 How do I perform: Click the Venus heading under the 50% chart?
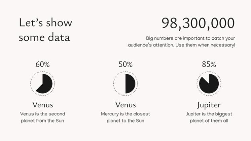pos(125,104)
